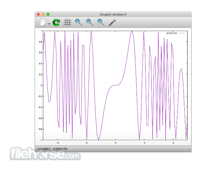Click the green replot refresh icon
This screenshot has height=170, width=224.
[56, 22]
